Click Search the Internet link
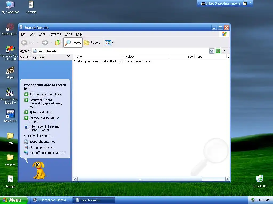The height and width of the screenshot is (204, 273). (42, 142)
